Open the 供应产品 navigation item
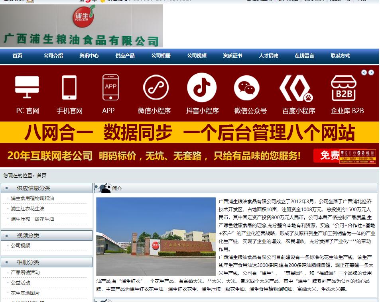The image size is (380, 302). tap(125, 56)
